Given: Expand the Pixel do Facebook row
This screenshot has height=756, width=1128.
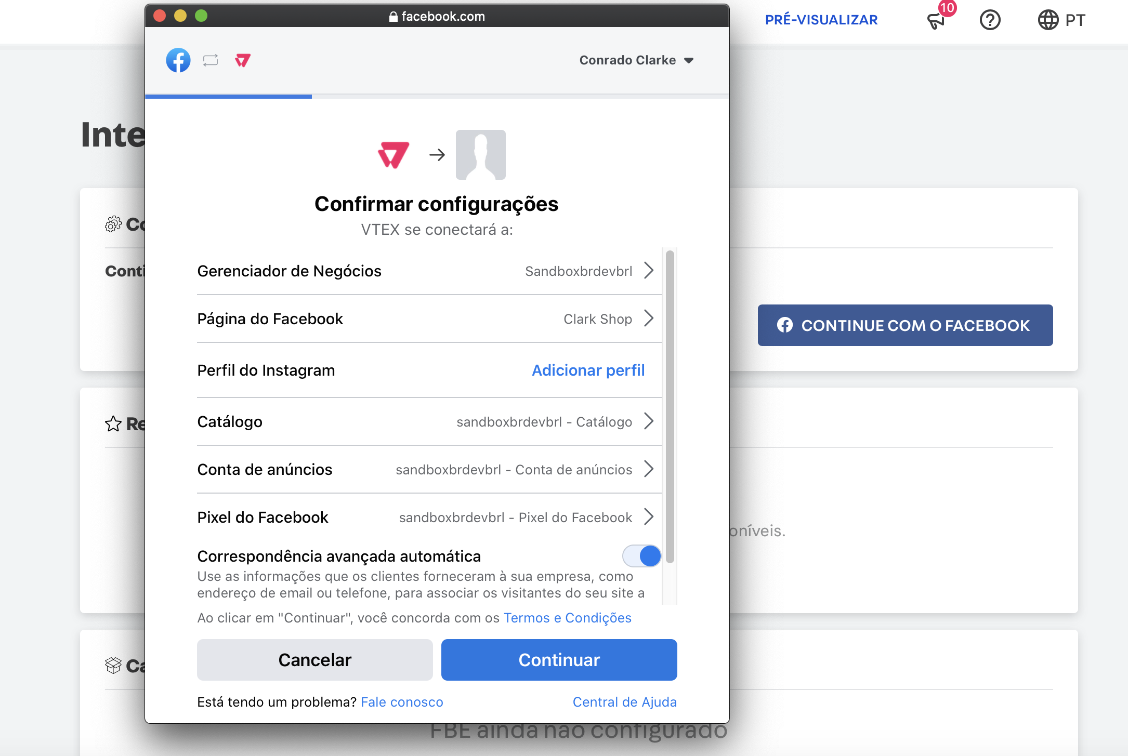Looking at the screenshot, I should [649, 517].
